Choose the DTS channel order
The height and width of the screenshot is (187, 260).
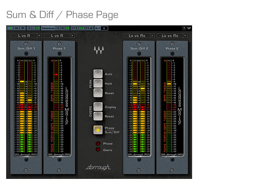(74, 28)
